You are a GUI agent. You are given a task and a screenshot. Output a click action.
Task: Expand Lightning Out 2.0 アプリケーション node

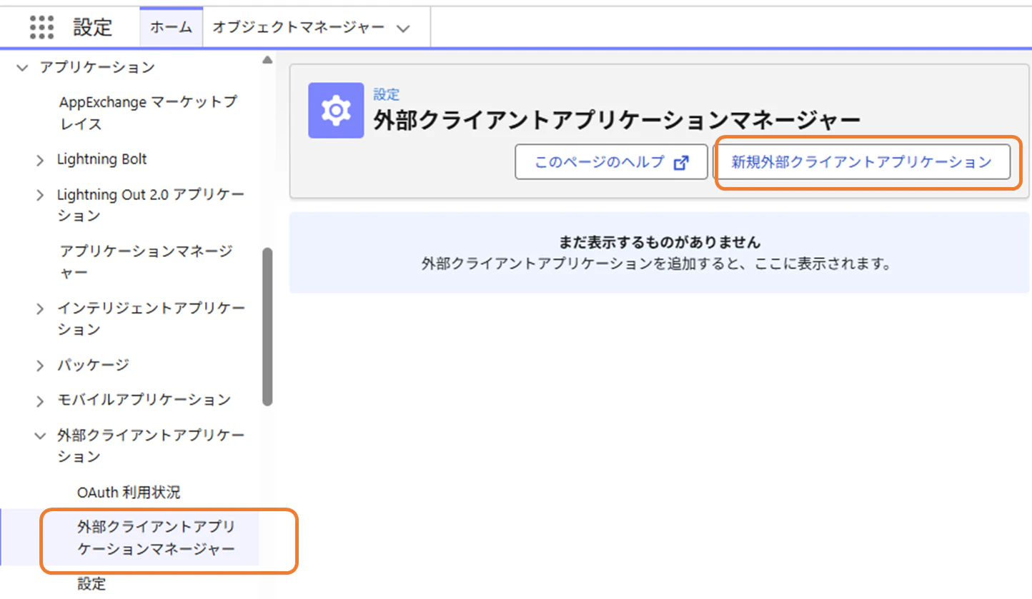[40, 195]
